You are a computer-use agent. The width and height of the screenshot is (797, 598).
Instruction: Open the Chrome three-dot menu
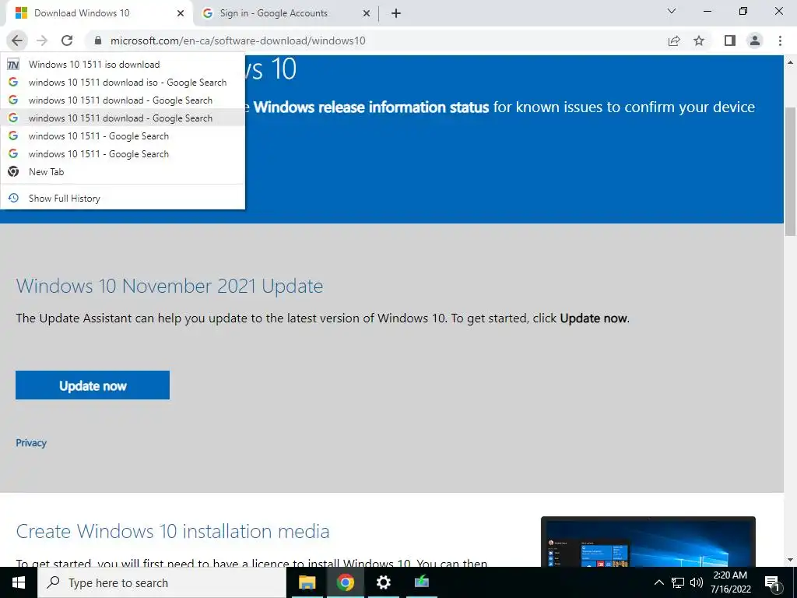tap(780, 40)
